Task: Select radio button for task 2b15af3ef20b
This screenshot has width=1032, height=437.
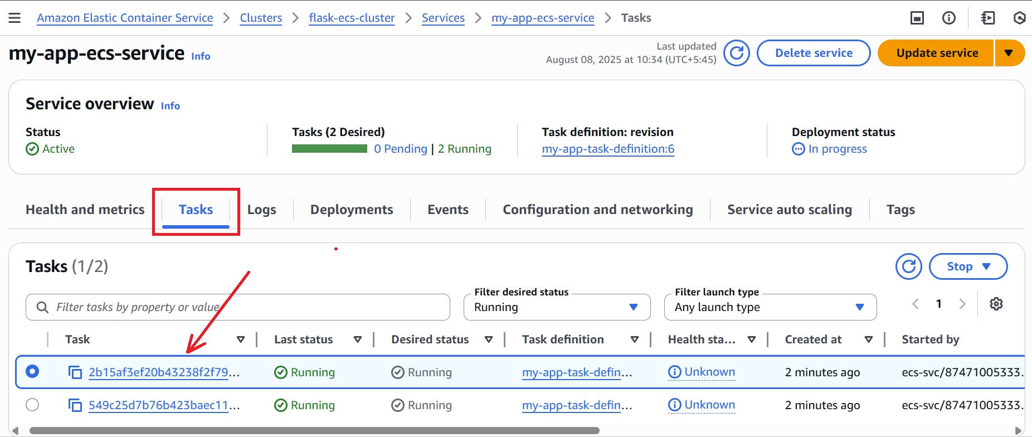Action: pos(32,371)
